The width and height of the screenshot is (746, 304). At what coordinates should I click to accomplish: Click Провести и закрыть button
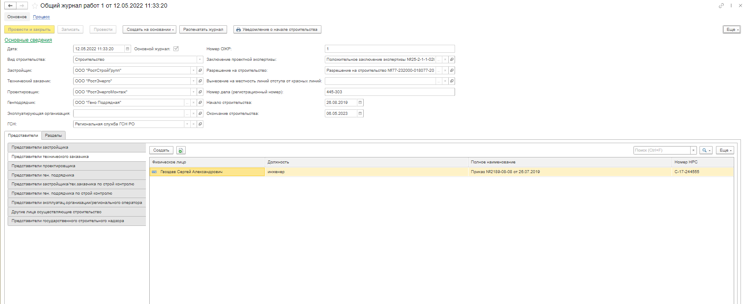tap(29, 30)
